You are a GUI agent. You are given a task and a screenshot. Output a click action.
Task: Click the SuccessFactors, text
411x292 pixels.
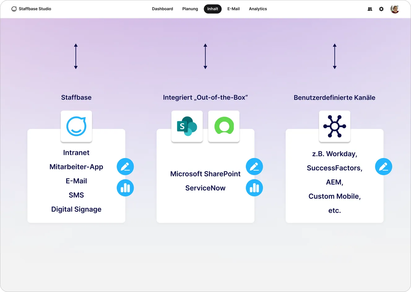335,168
